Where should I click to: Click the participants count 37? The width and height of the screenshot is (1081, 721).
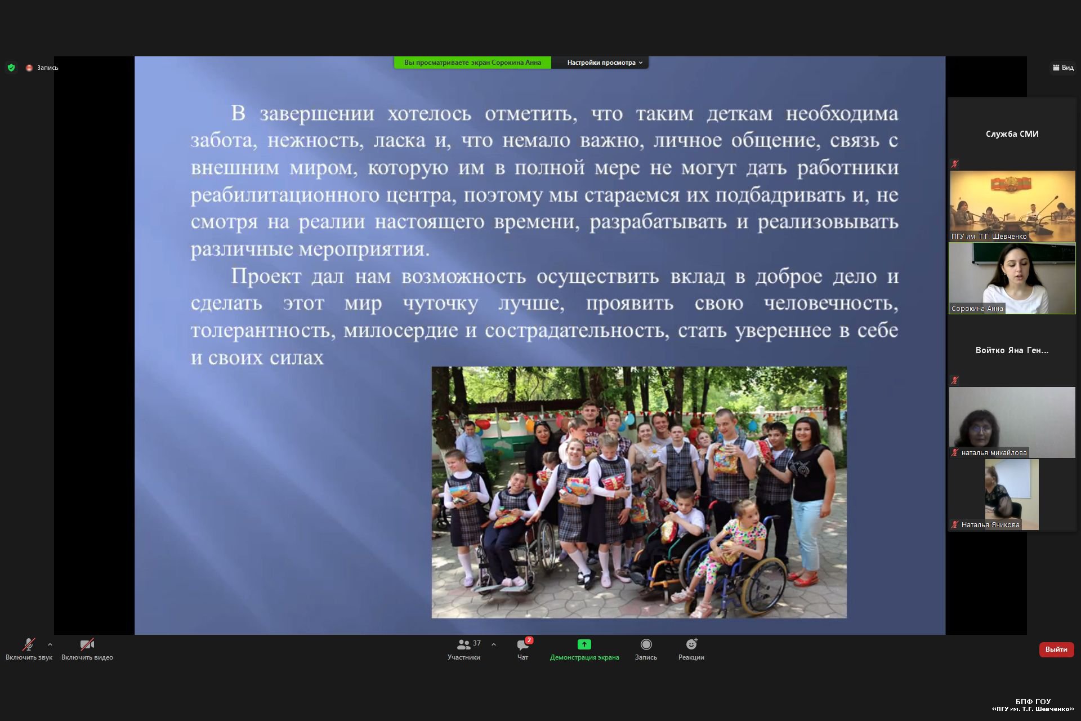click(x=477, y=643)
